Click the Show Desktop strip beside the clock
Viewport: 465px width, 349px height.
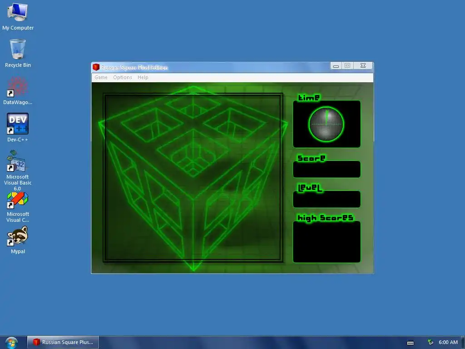coord(463,342)
